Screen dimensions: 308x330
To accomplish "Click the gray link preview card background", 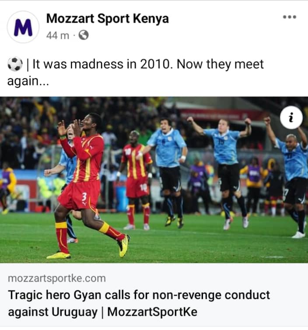I will click(x=154, y=295).
